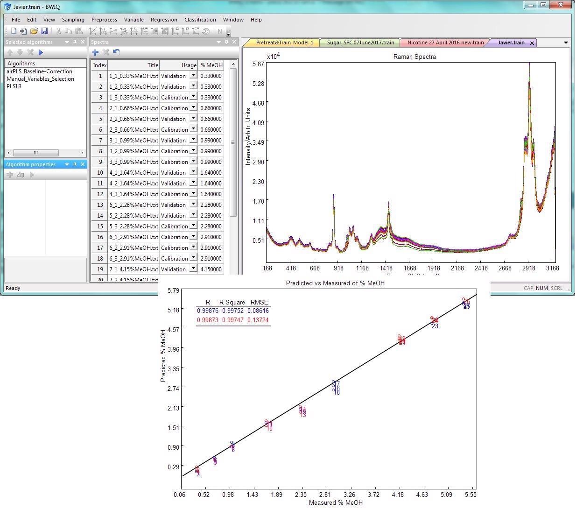Select airPLS_Baseline-Correction algorithm

(39, 71)
